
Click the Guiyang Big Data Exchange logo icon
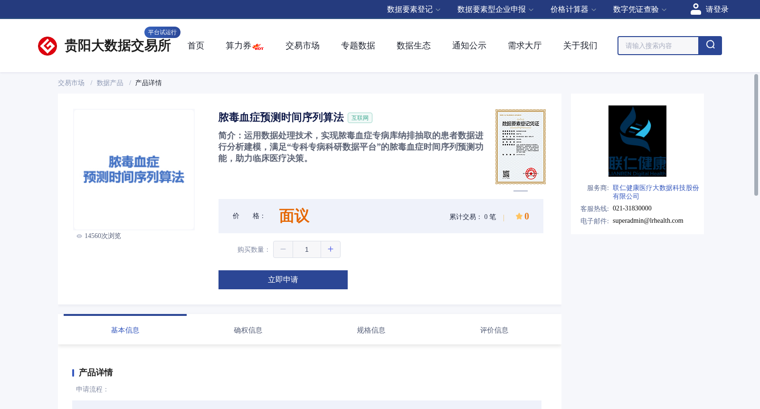[47, 46]
